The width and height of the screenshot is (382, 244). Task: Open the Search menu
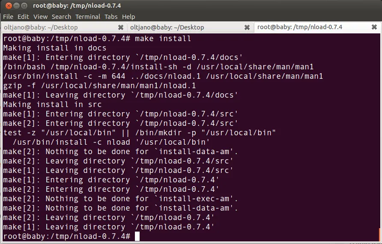coord(61,17)
